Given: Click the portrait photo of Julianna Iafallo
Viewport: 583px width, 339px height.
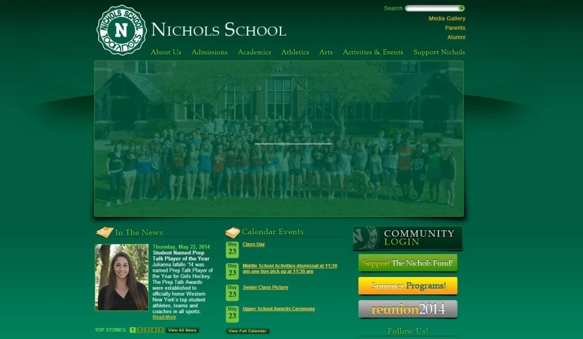Looking at the screenshot, I should pos(122,277).
